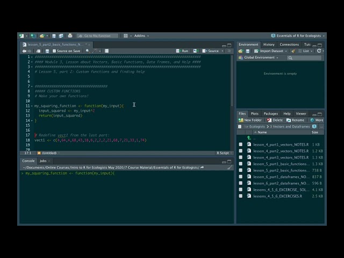Go back to previous source location
Screen dimensions: 344x258
coord(24,51)
